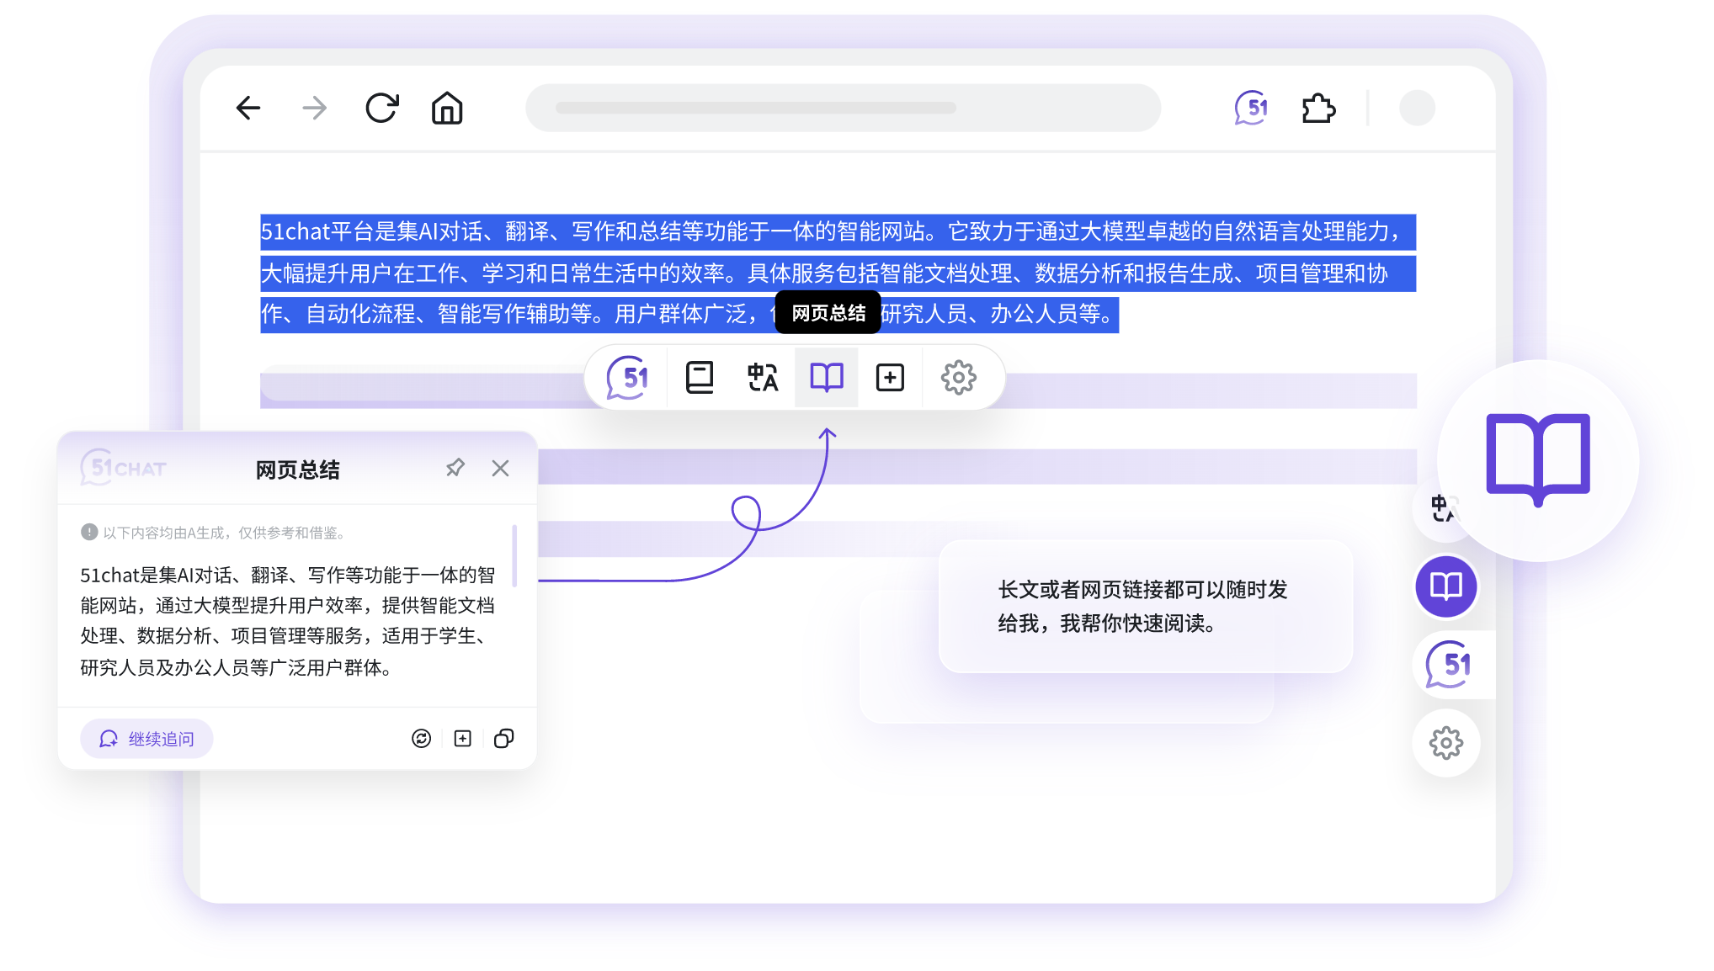The image size is (1714, 971).
Task: Click the notice 以下内容均由AI生成
Action: coord(224,533)
